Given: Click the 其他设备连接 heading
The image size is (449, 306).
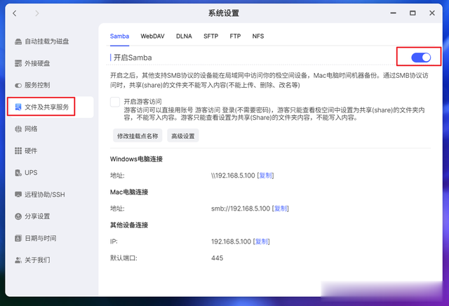Looking at the screenshot, I should coord(129,225).
